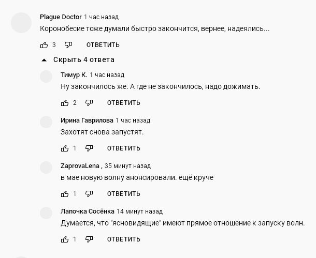Like Тимур К.'s reply
The height and width of the screenshot is (258, 316).
65,102
